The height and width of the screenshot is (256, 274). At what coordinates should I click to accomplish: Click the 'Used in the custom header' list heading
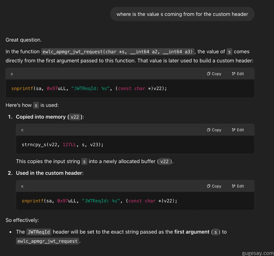click(49, 173)
